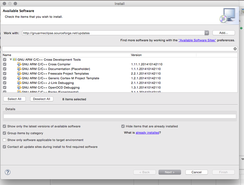Click the feature icon for Generic Cortex-M Project Template
Image resolution: width=244 pixels, height=185 pixels.
coord(19,78)
